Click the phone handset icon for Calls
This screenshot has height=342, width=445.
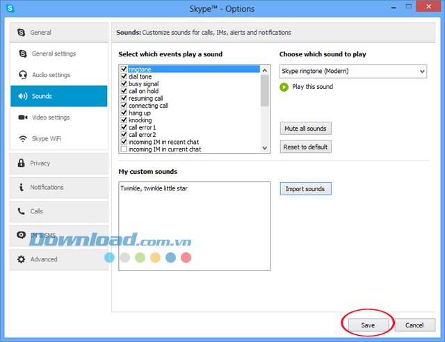pos(22,211)
